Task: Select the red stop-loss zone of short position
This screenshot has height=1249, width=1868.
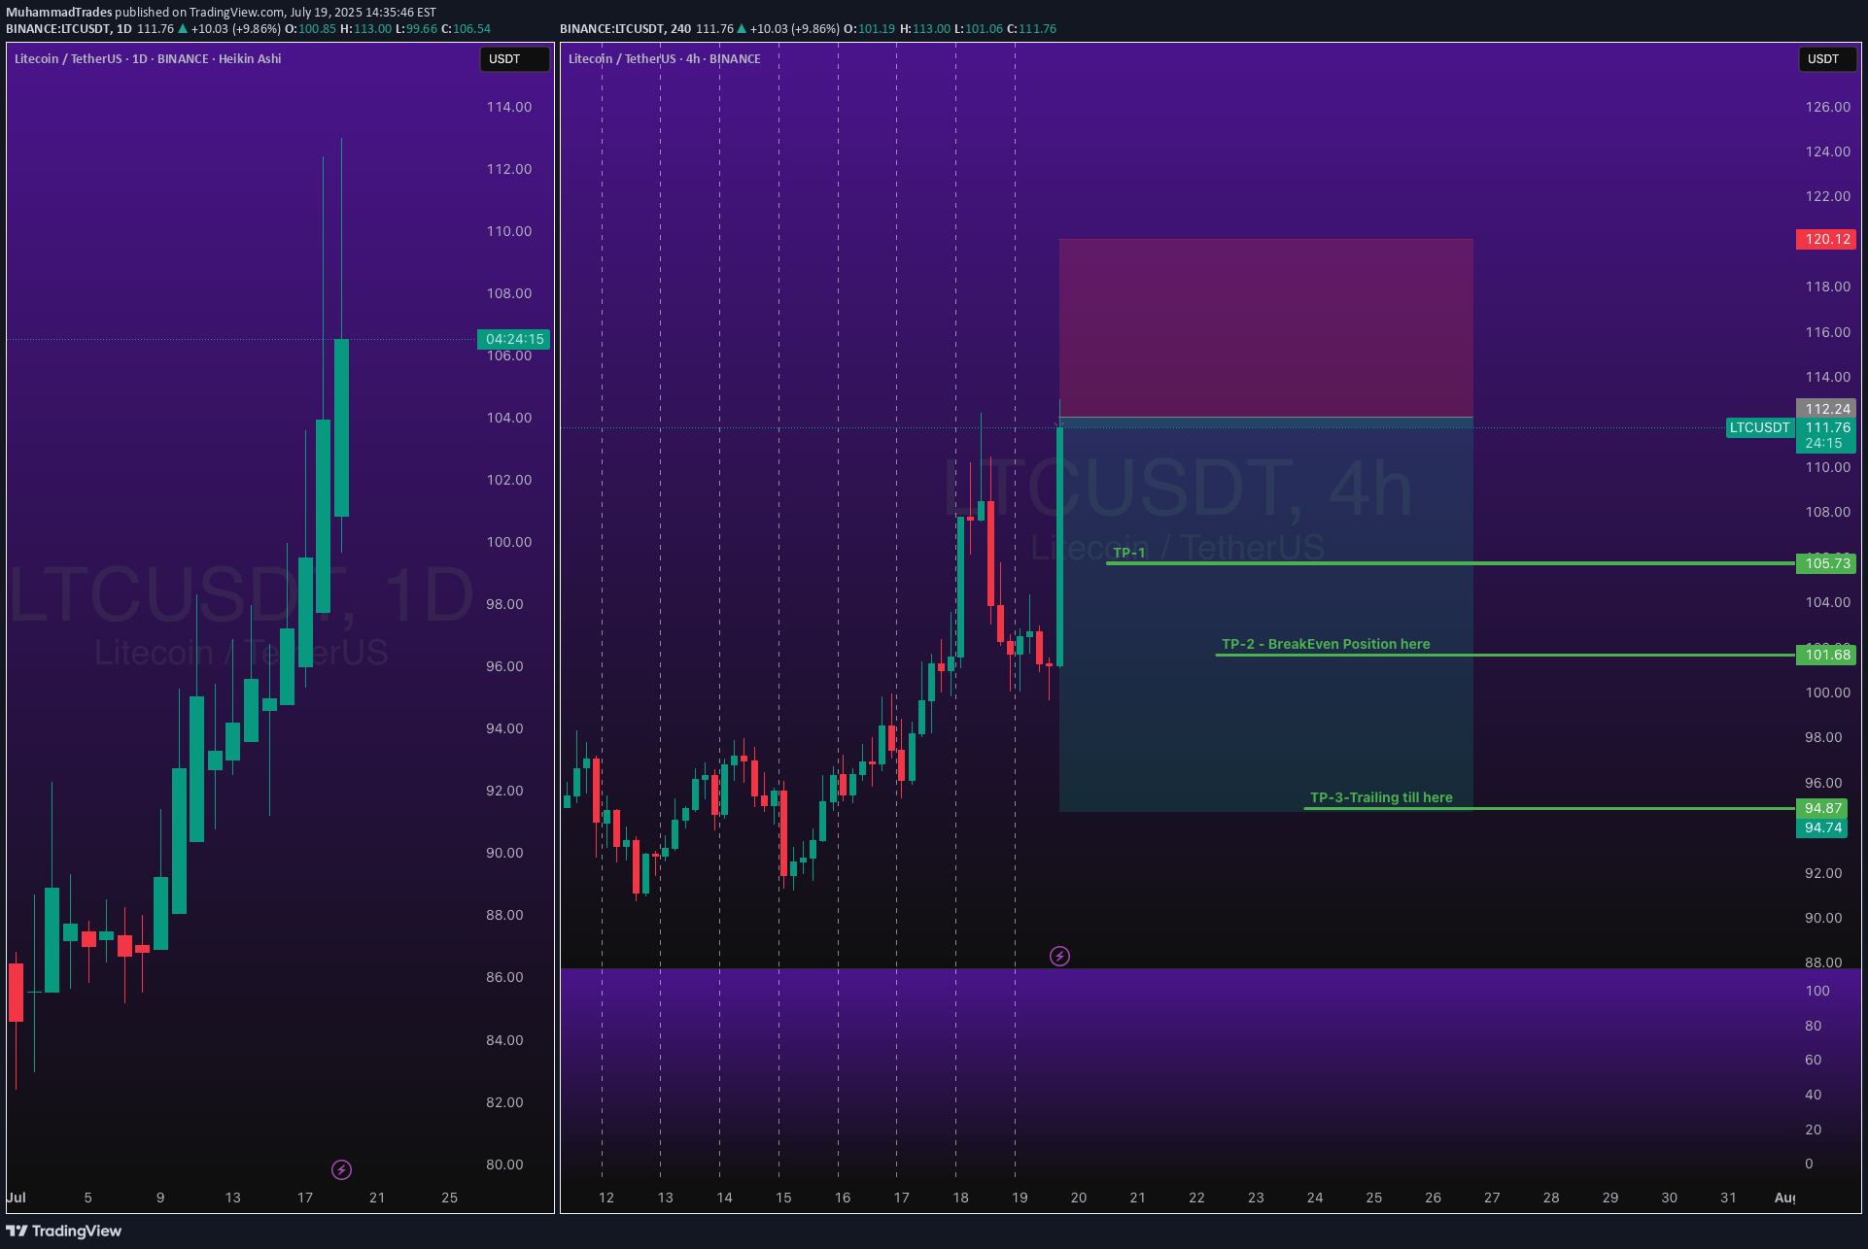Action: coord(1265,328)
